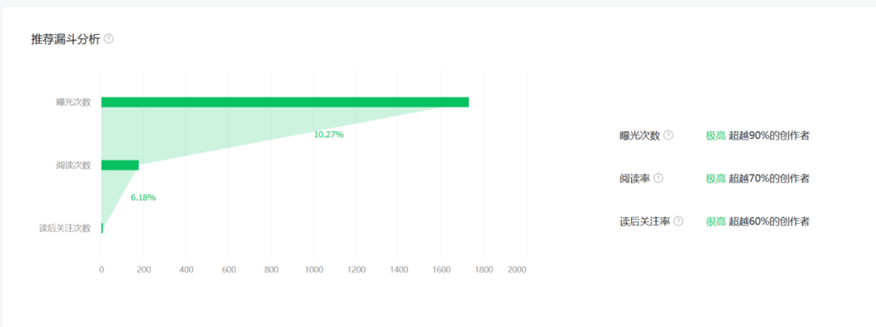Click 超越90%的创作者 text
876x327 pixels.
(769, 136)
